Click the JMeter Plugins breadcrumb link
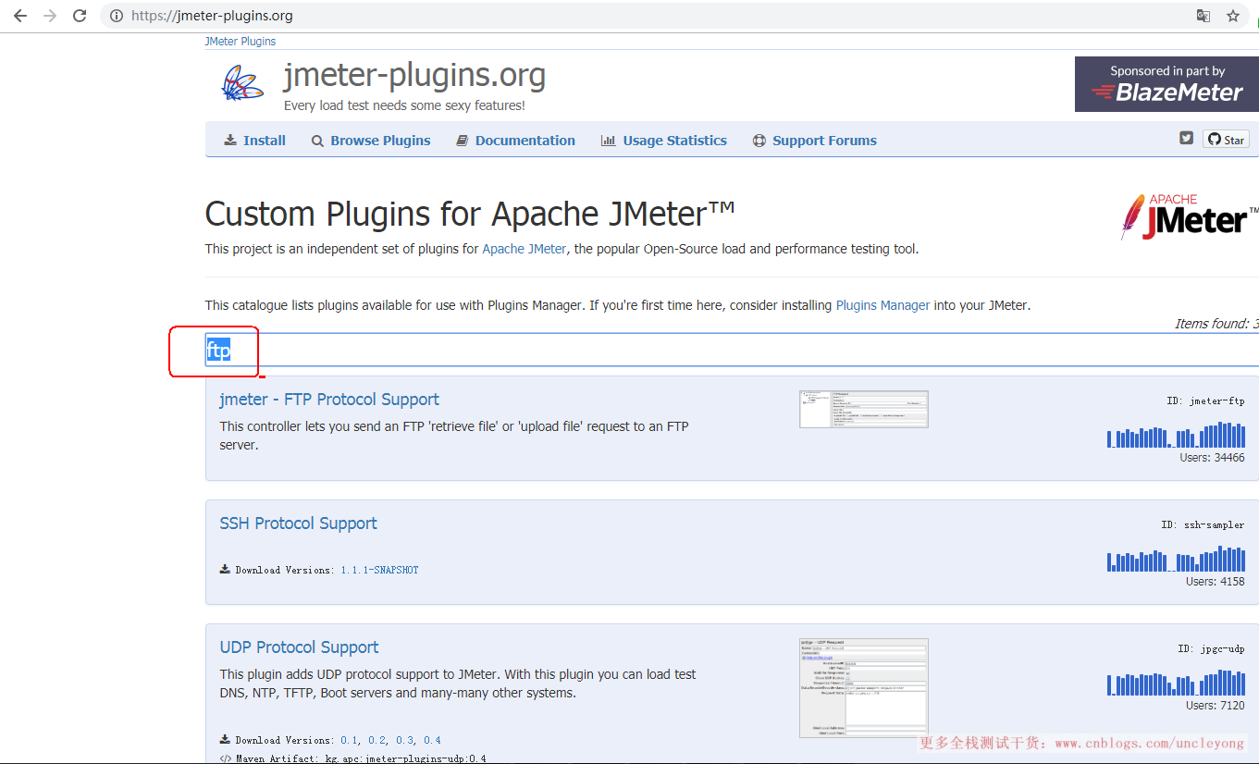 (241, 42)
